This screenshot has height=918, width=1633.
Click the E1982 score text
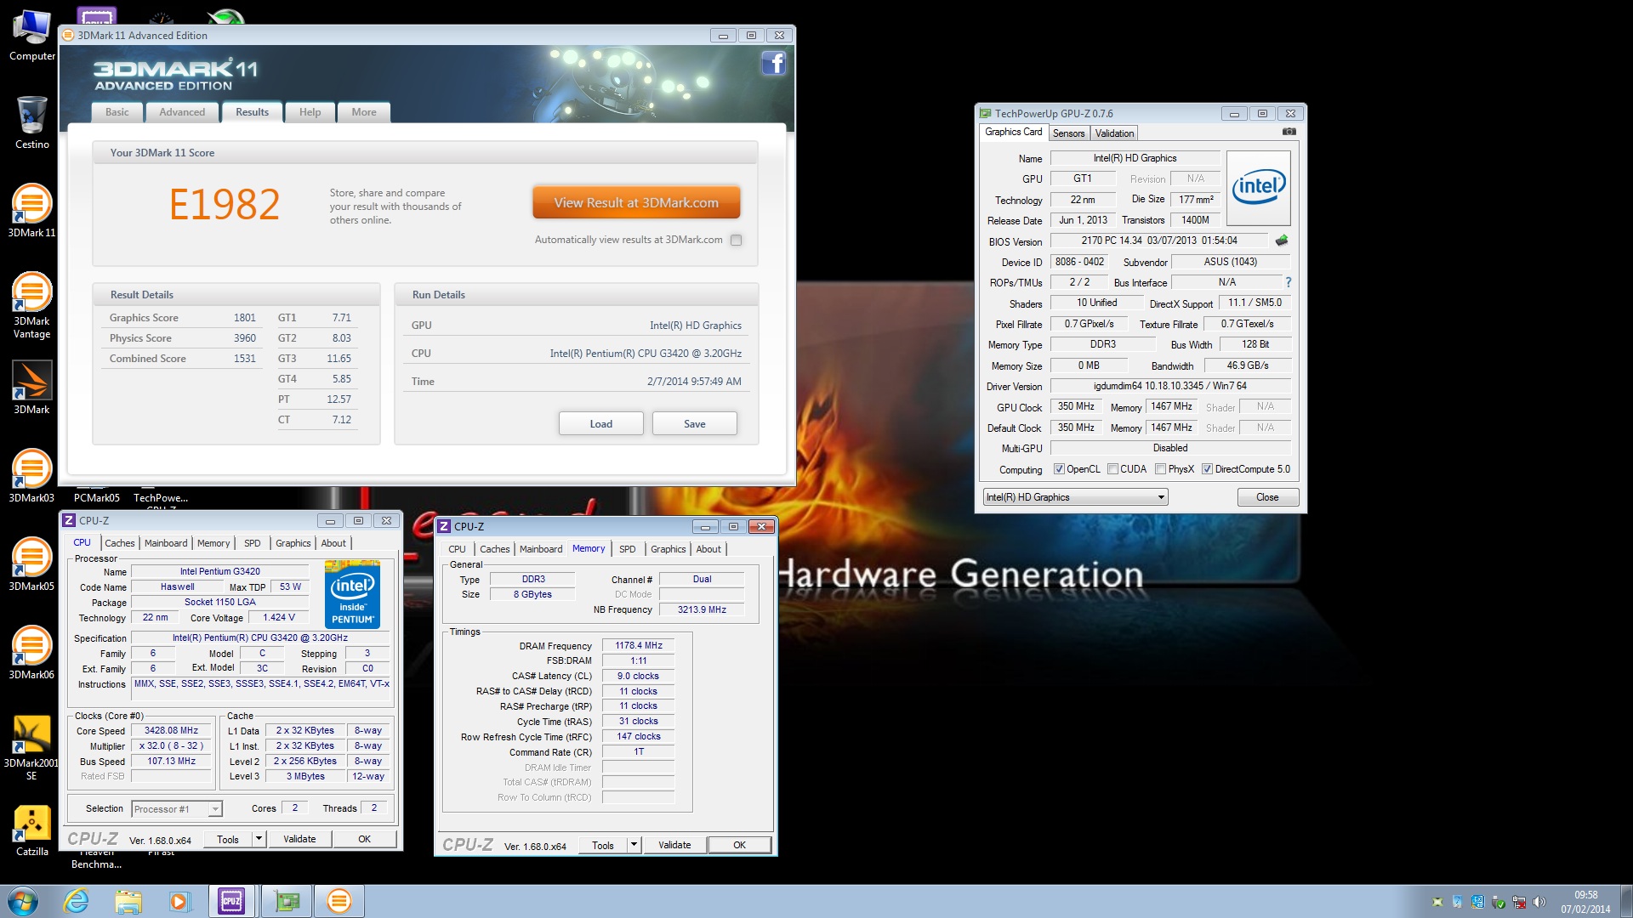tap(225, 204)
